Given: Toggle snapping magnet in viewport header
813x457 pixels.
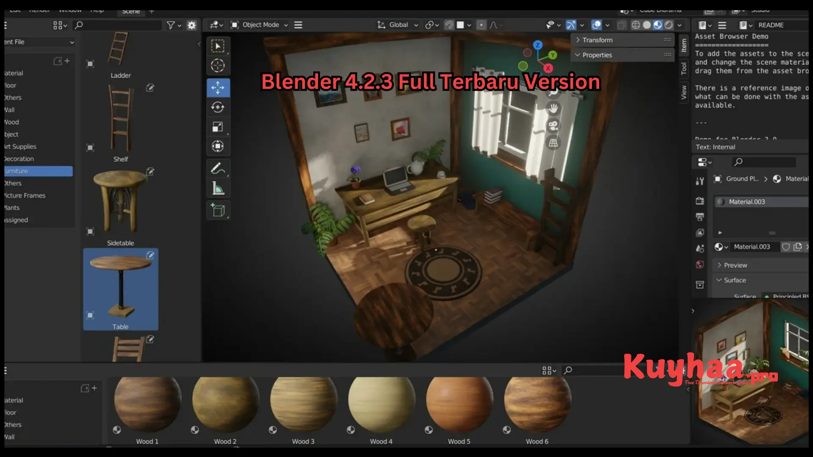Looking at the screenshot, I should (x=449, y=25).
